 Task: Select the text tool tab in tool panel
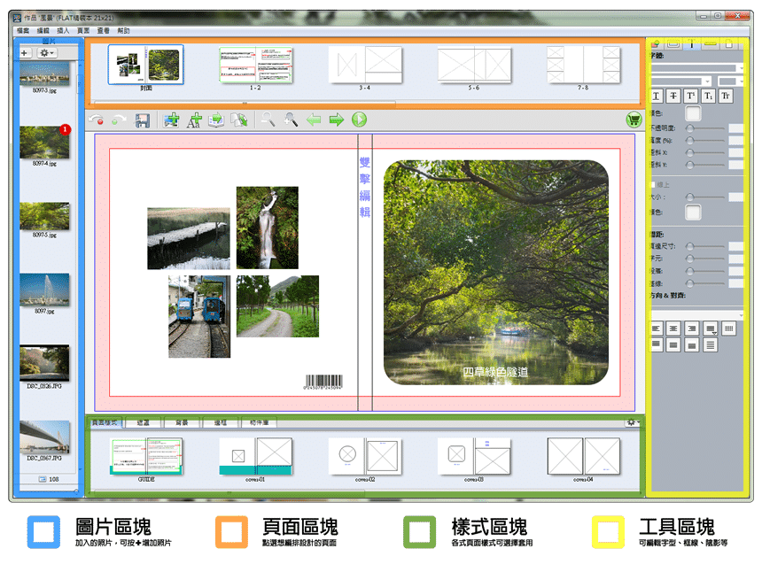(x=691, y=43)
